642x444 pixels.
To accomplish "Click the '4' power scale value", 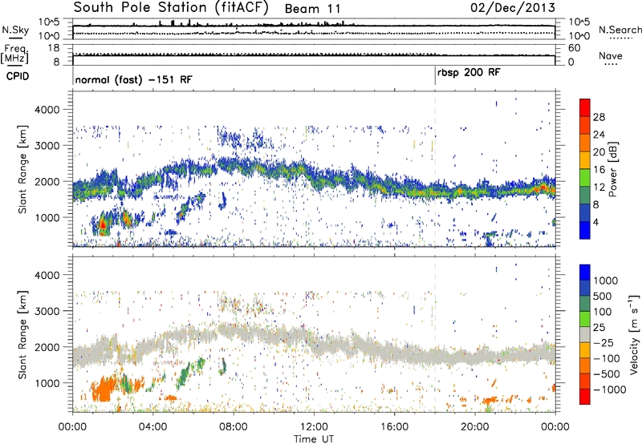I will tap(596, 223).
